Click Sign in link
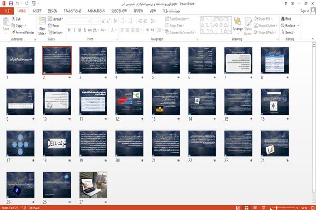316x210 pixels. click(304, 11)
